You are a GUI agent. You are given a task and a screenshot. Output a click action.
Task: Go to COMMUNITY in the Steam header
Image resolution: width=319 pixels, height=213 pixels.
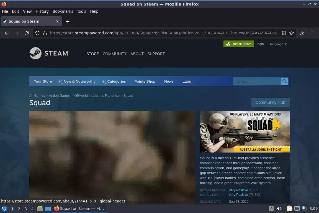pos(115,54)
